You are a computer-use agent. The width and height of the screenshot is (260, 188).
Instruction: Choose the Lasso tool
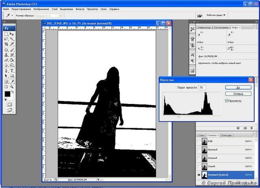click(6, 39)
